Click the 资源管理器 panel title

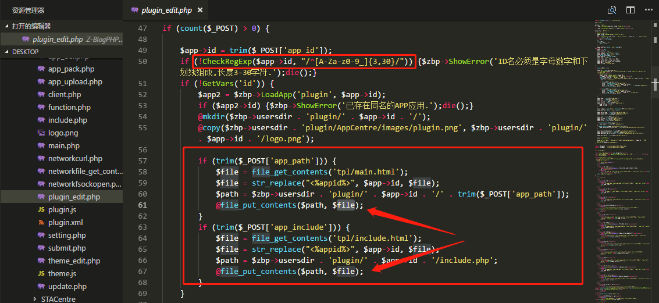click(x=28, y=10)
